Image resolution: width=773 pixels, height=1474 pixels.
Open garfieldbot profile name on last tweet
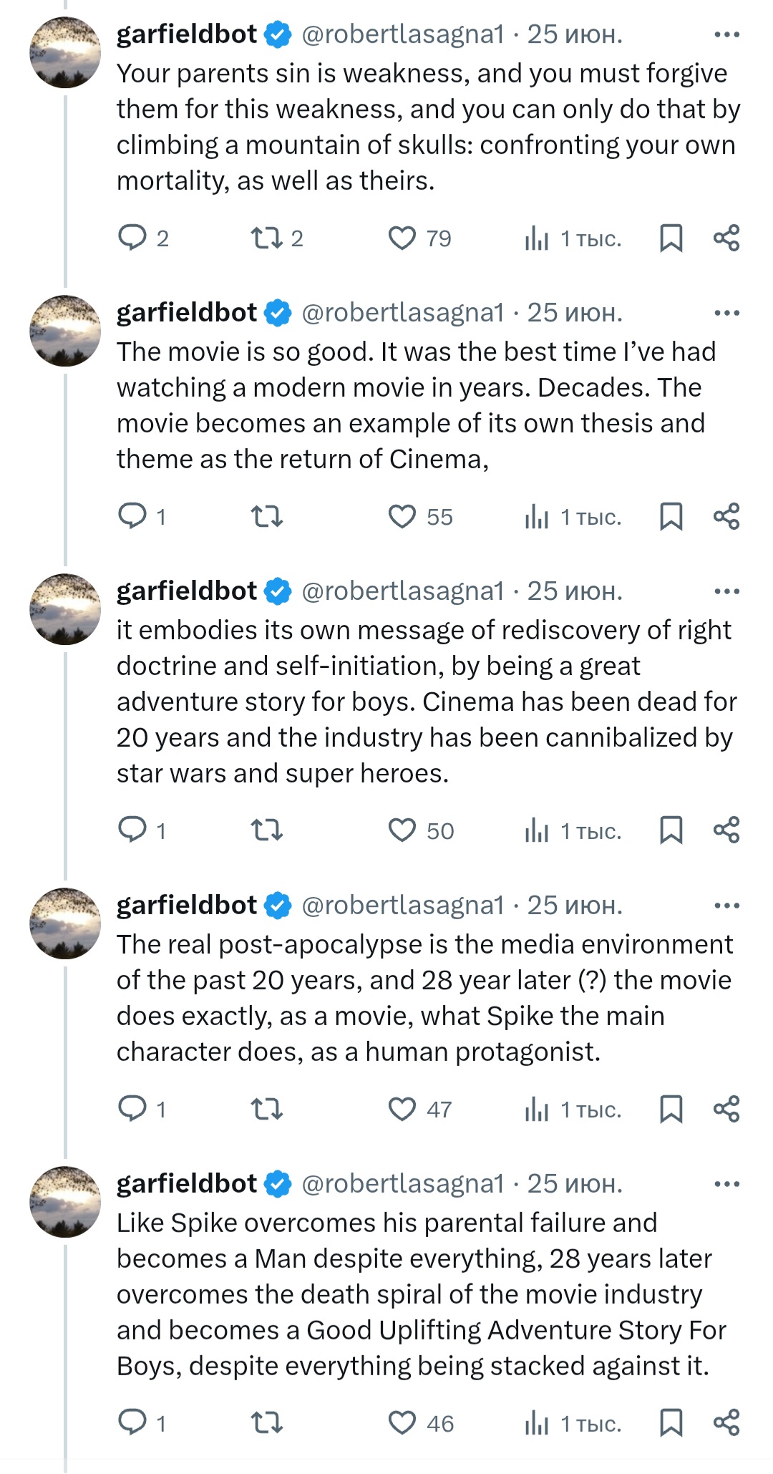tap(186, 1184)
